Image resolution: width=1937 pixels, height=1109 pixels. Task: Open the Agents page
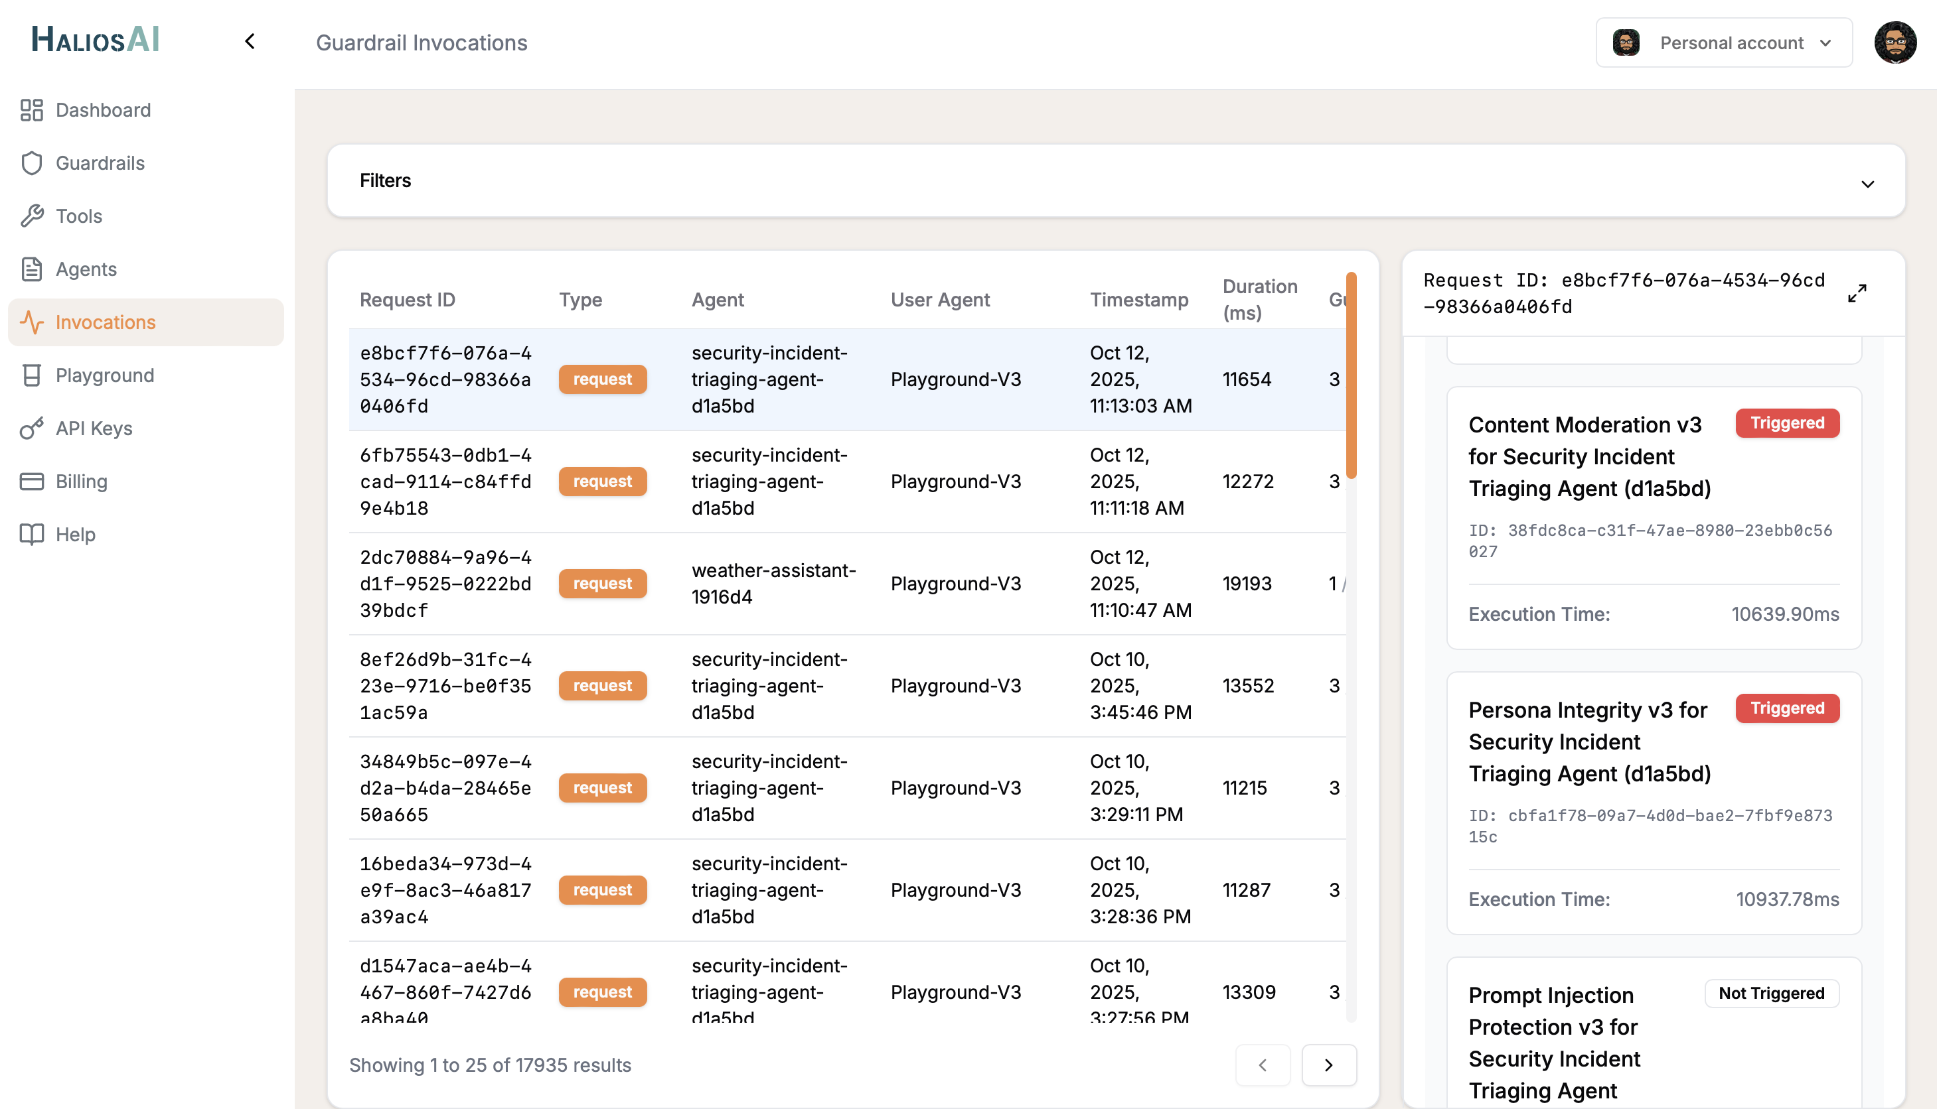click(86, 269)
